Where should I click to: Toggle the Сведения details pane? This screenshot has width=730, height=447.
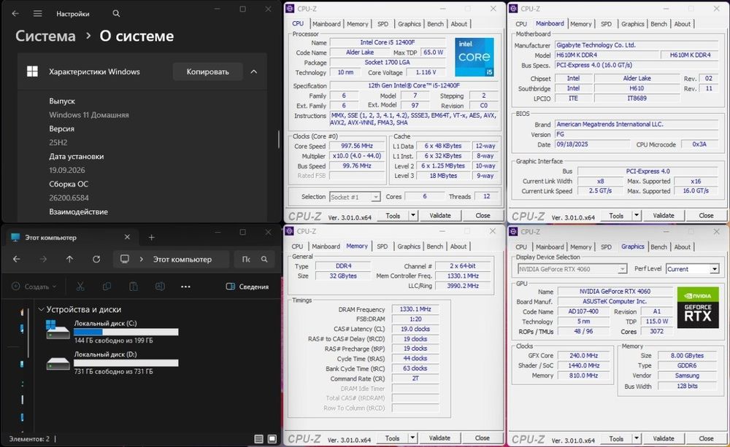tap(247, 287)
